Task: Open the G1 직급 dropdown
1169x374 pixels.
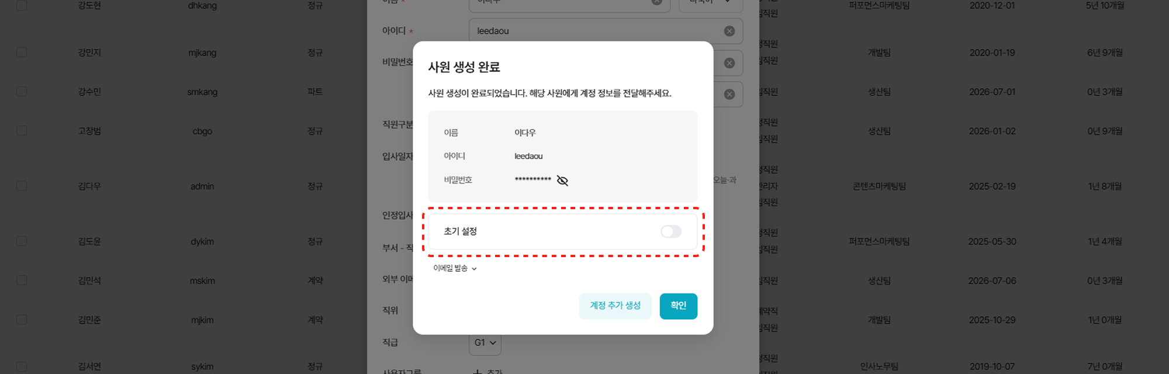Action: click(485, 342)
